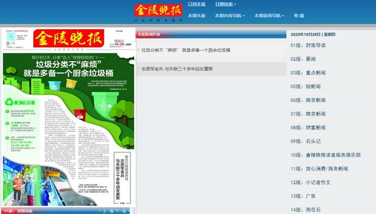Expand the 本期版面导航 dropdown menu
Screen dimensions: 376x214
pos(269,16)
